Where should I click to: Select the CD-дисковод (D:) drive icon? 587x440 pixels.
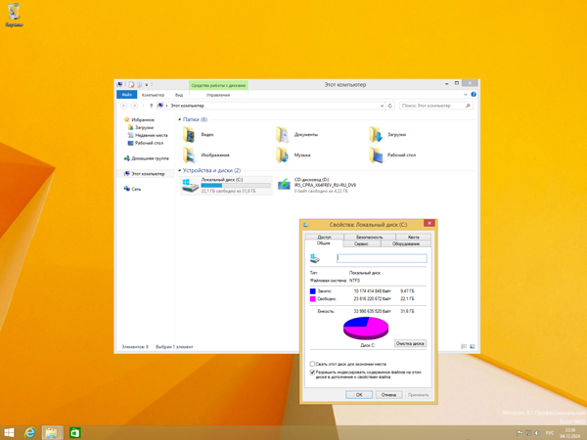(284, 185)
